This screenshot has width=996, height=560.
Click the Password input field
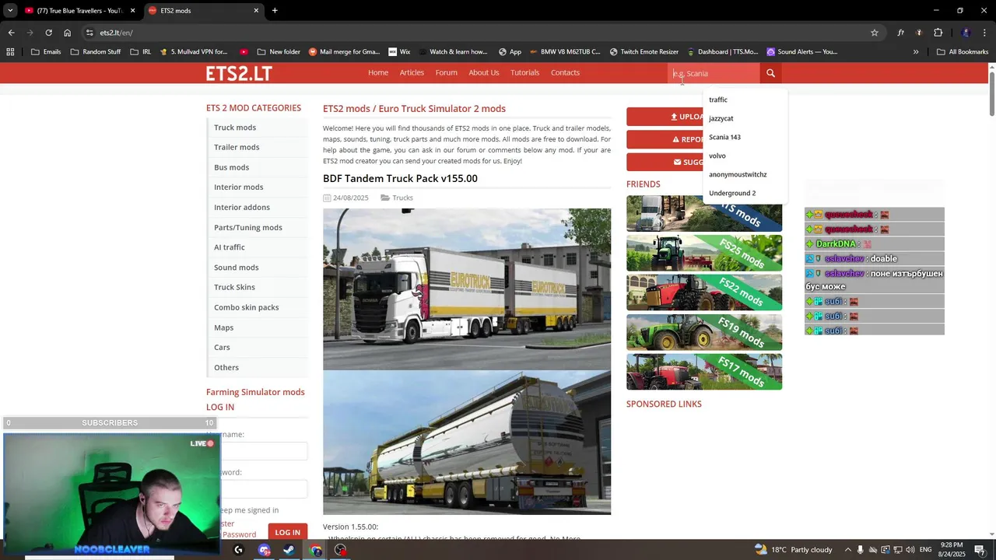click(264, 489)
